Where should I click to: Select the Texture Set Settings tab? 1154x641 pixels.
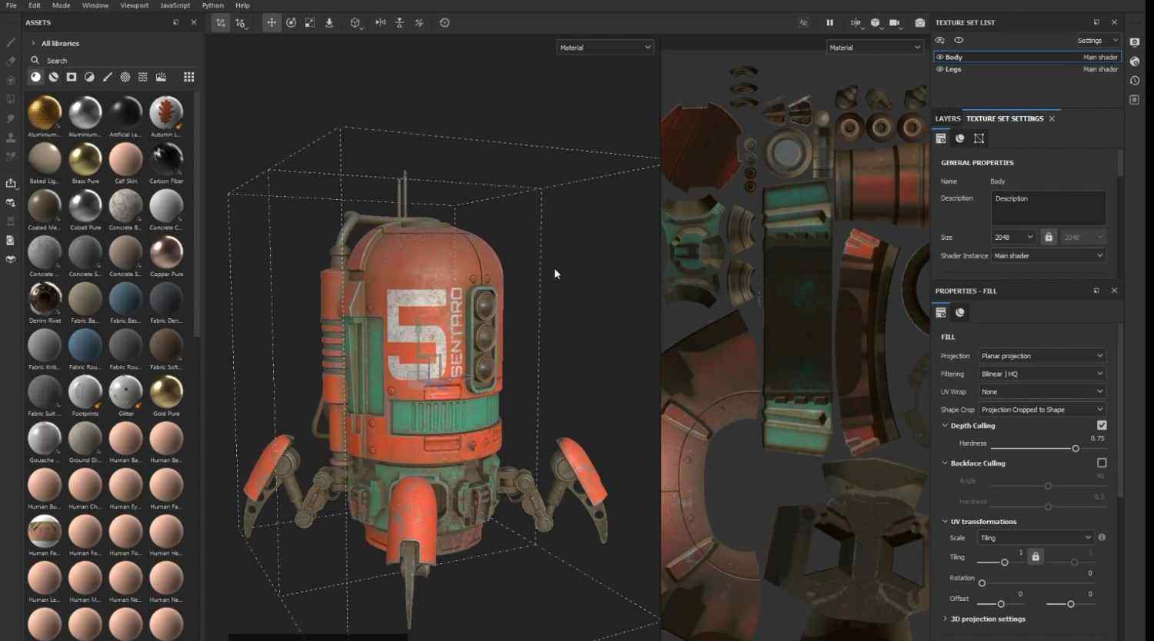[x=1005, y=119]
